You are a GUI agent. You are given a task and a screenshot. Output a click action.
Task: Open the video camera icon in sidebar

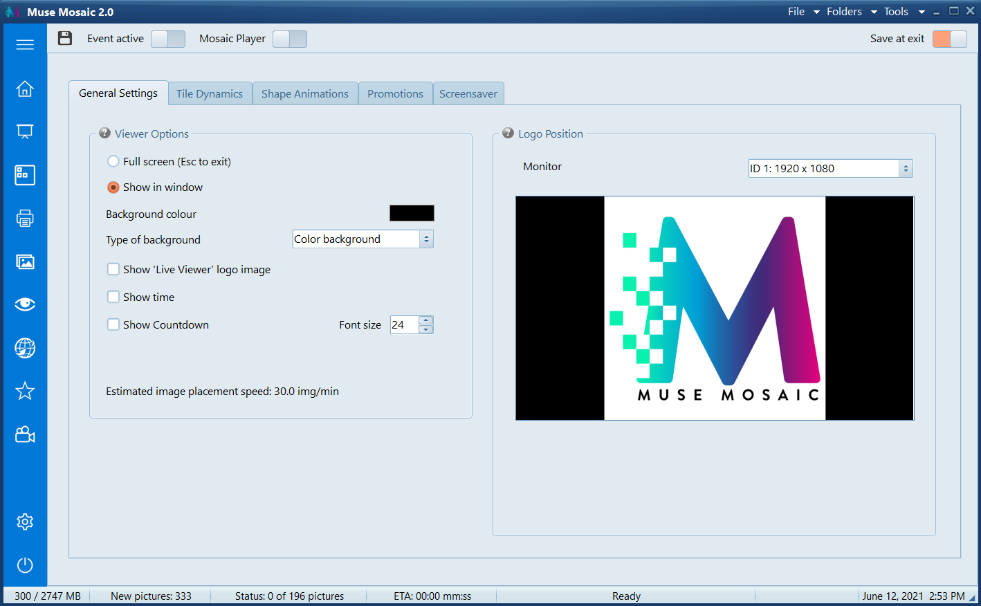(x=25, y=434)
